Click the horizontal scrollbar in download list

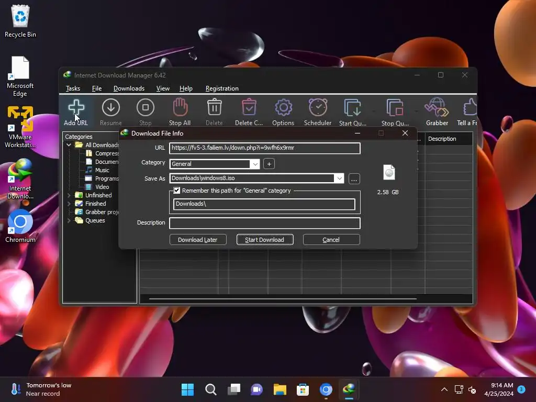[283, 299]
